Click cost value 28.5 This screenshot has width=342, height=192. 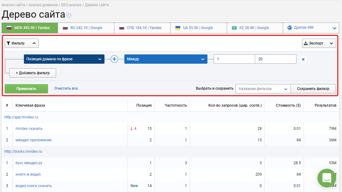click(297, 163)
